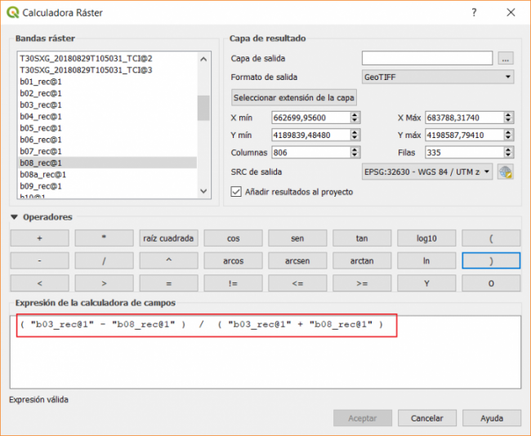Browse for output layer with ellipsis button

(x=506, y=59)
